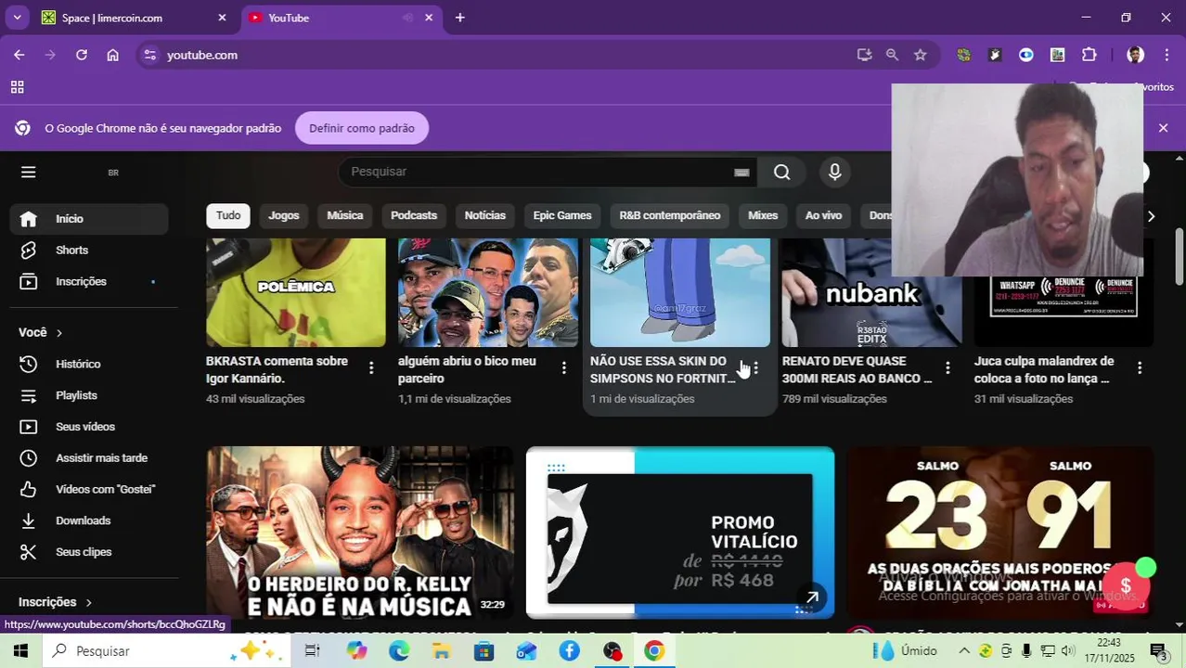
Task: Go to Início in the sidebar
Action: pos(89,219)
